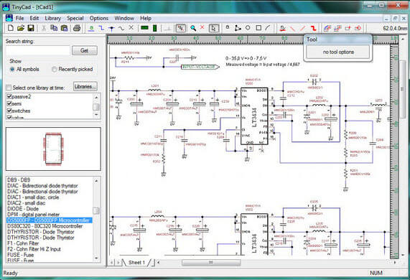Open the Libraries... dialog button
This screenshot has width=410, height=280.
coord(85,86)
